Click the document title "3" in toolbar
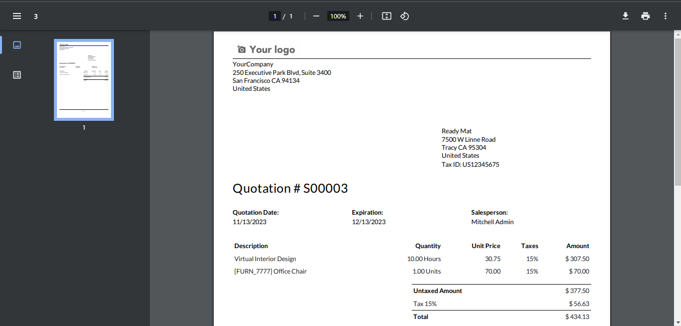The image size is (681, 326). point(36,16)
